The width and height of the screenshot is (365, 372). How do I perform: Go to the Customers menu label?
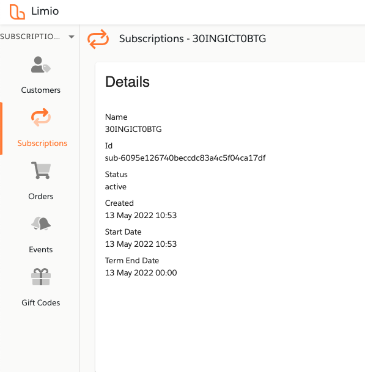(x=40, y=90)
